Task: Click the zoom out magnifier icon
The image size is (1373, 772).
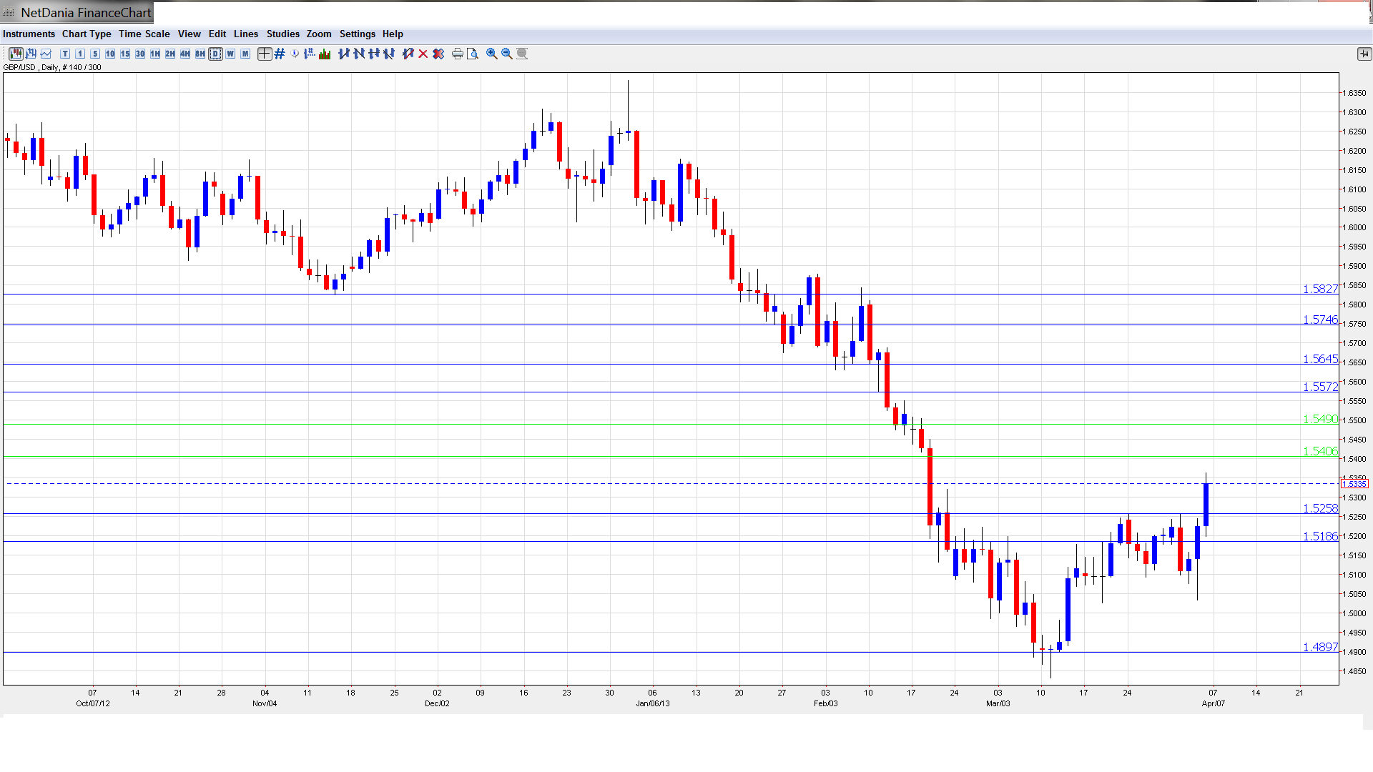Action: [x=507, y=54]
